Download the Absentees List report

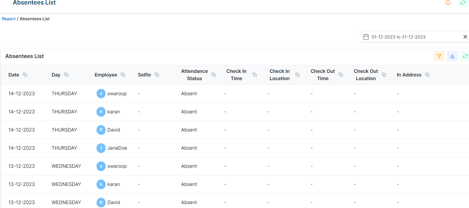pyautogui.click(x=452, y=56)
